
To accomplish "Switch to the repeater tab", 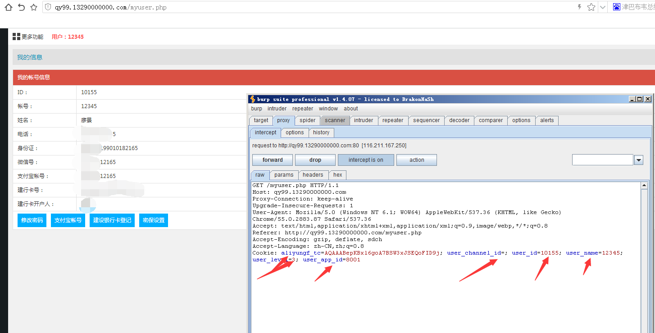I will (393, 120).
